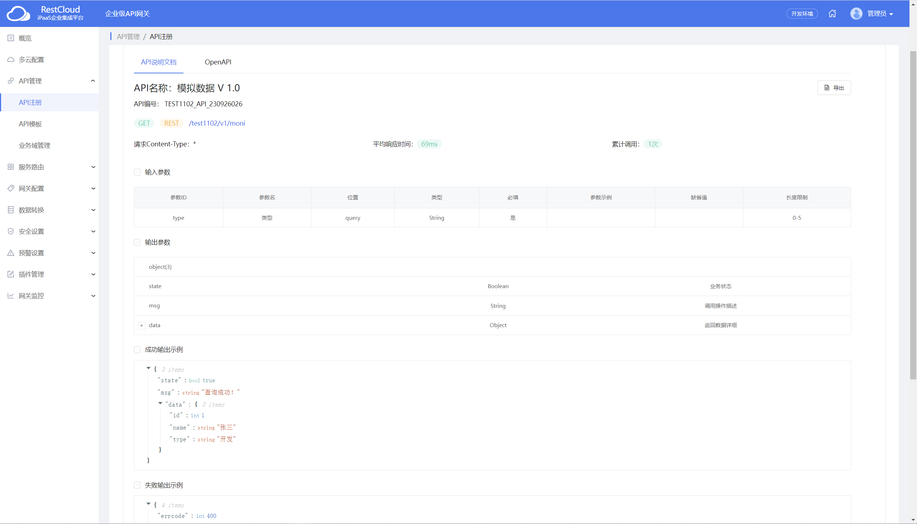The height and width of the screenshot is (524, 917).
Task: Click the 长度限制 column header
Action: pos(797,198)
